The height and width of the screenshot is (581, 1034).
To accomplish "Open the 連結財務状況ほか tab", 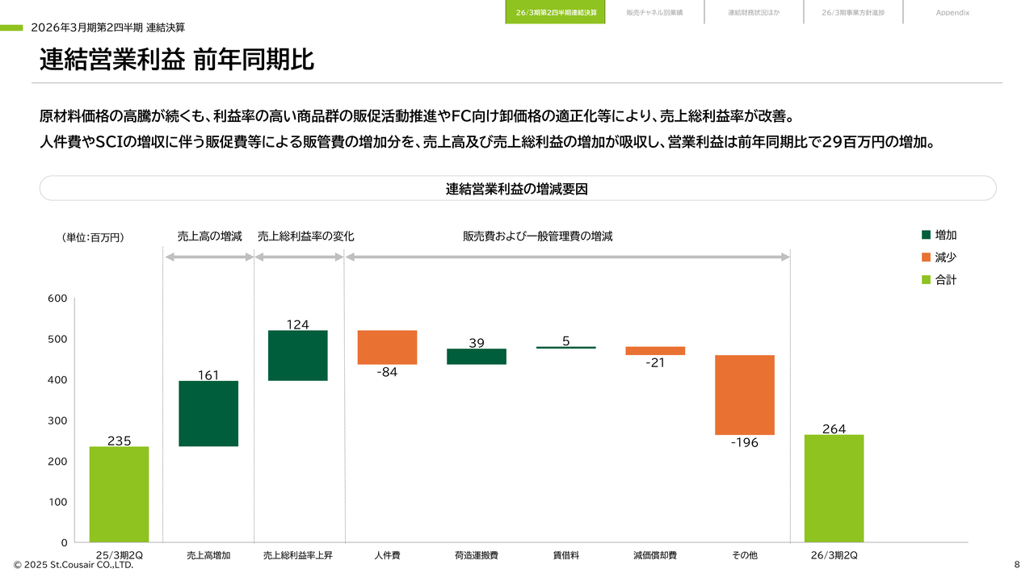I will tap(754, 12).
